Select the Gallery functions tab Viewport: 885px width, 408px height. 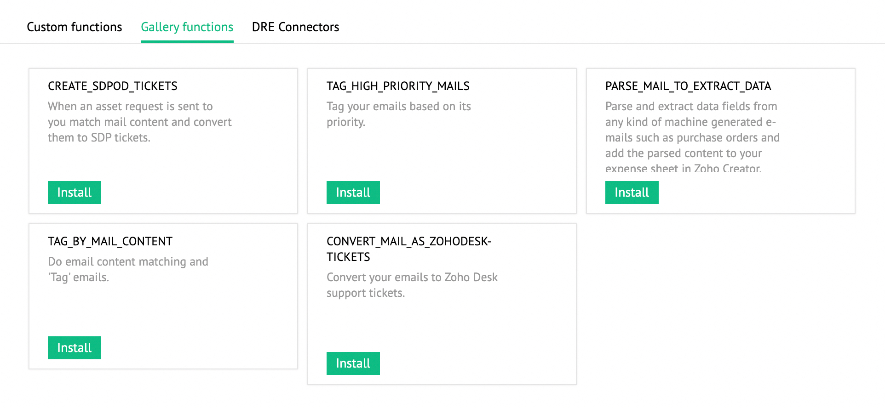tap(187, 27)
